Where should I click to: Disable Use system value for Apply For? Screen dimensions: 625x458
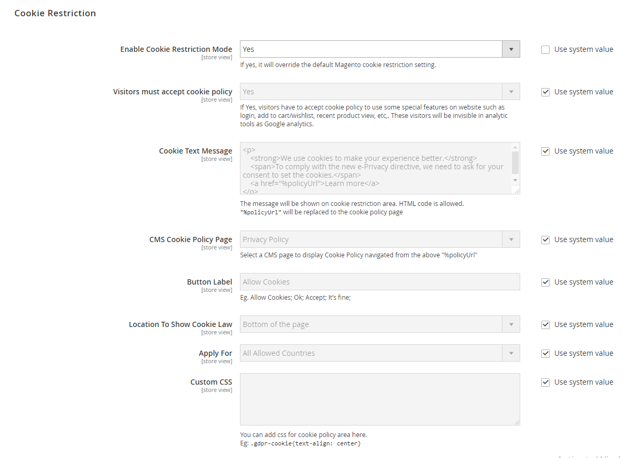pos(545,354)
